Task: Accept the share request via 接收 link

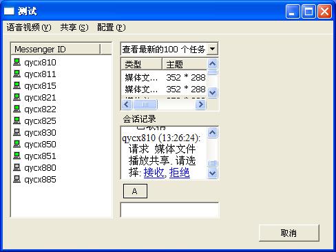Action: [x=154, y=173]
